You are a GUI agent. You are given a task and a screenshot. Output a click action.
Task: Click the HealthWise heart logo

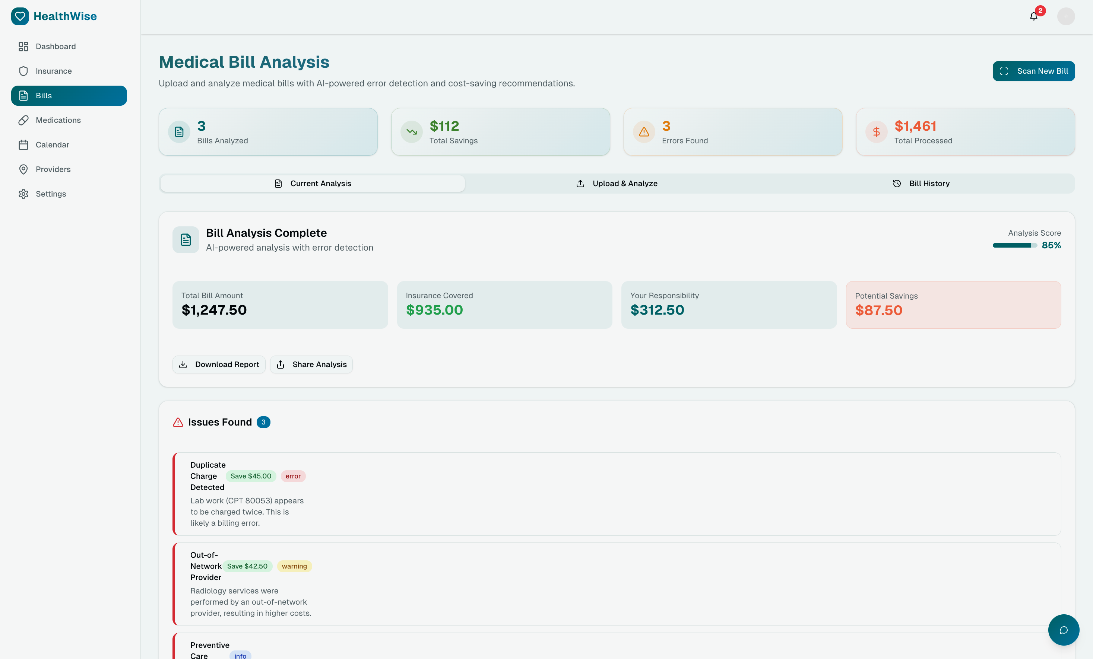(x=20, y=16)
